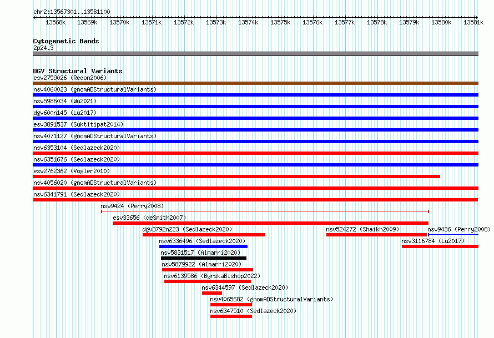
Task: Click the 13577k ruler tick label
Action: pos(345,22)
